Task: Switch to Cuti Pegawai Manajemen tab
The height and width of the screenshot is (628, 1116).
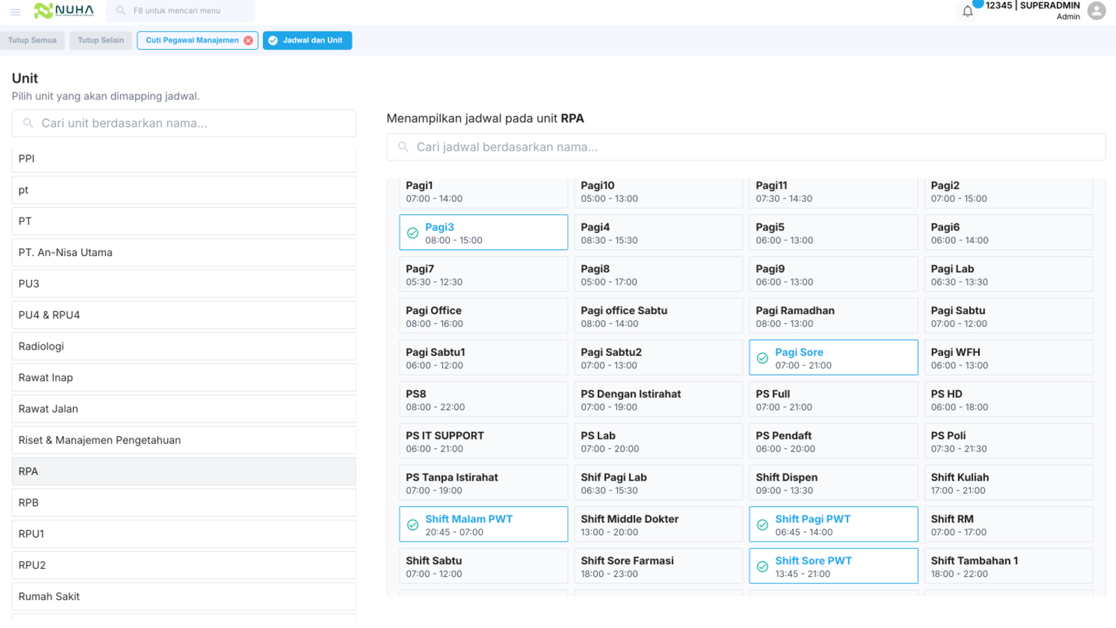Action: [192, 40]
